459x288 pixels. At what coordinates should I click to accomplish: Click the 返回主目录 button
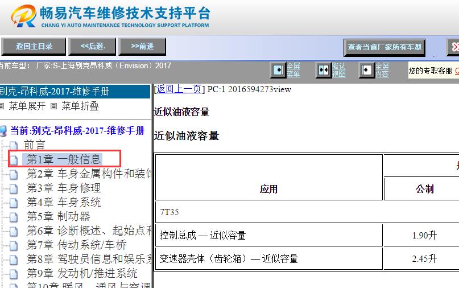coord(34,46)
